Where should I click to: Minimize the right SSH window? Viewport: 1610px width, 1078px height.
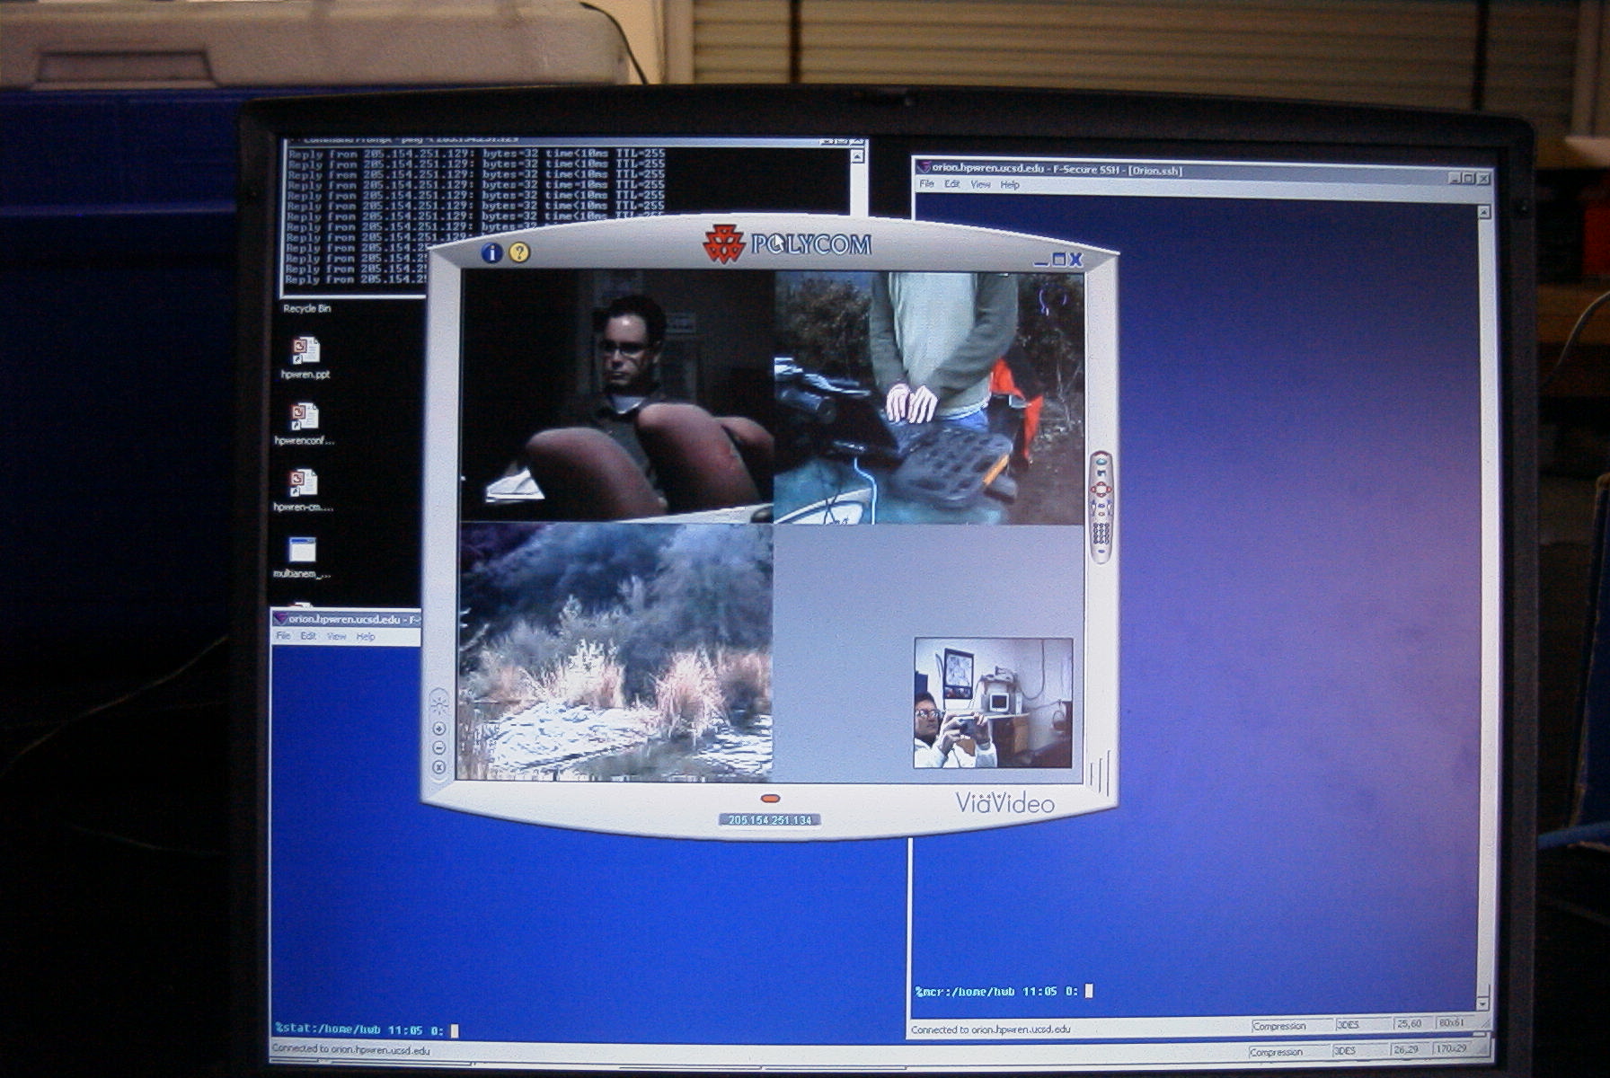click(x=1455, y=178)
